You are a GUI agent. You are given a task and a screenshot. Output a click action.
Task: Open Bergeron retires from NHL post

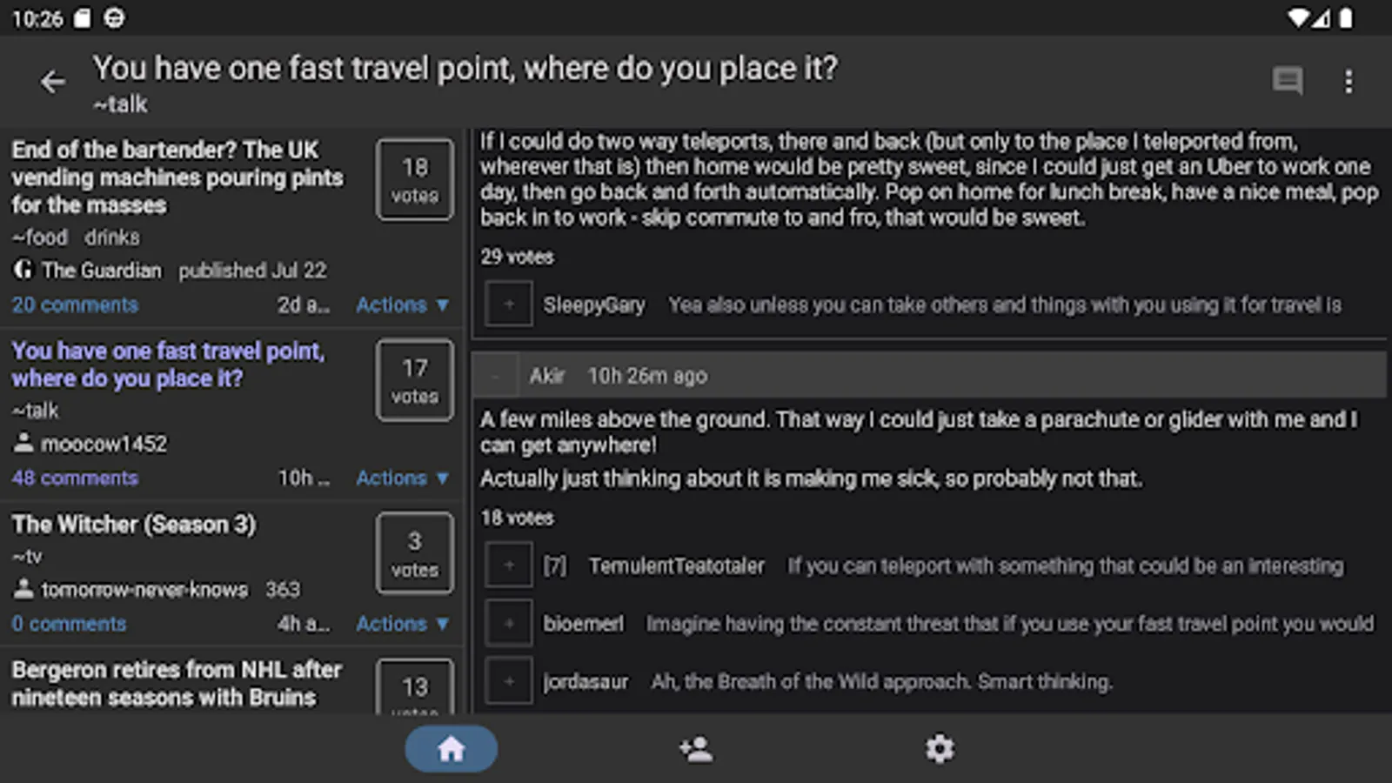(x=177, y=683)
